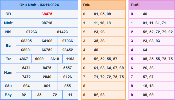Click Đuôi values '09, 69'
The image size is (175, 100).
[x=148, y=95]
